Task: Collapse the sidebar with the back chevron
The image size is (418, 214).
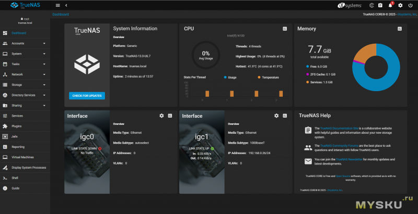Action: (66, 5)
